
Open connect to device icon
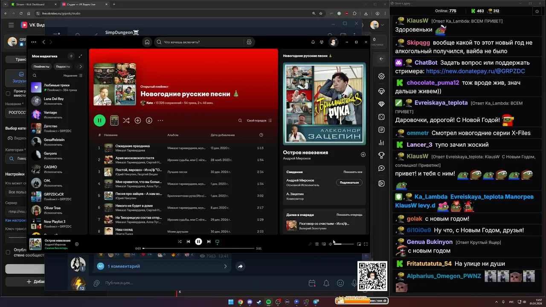coord(324,244)
